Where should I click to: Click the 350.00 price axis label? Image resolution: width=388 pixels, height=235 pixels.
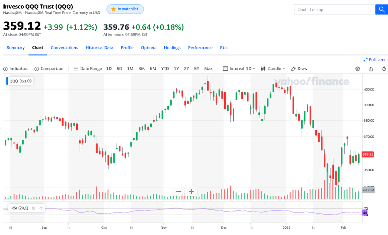tap(369, 170)
